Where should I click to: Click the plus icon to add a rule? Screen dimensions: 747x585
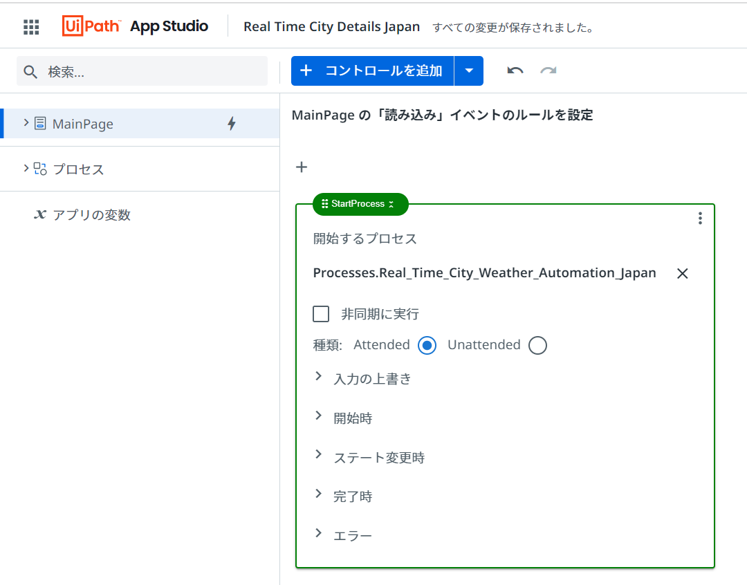pos(302,167)
